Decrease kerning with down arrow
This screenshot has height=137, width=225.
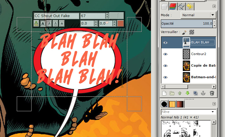coord(114,25)
